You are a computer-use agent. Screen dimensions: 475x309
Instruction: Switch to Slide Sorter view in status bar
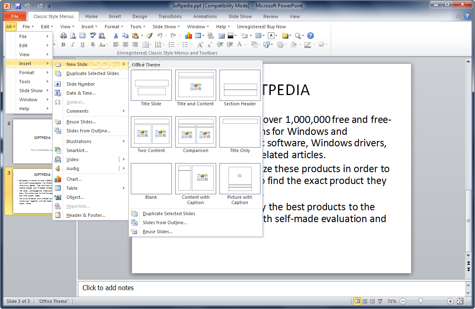coord(365,301)
